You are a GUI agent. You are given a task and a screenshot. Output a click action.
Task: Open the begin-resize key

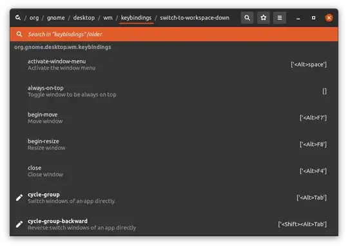pos(174,144)
